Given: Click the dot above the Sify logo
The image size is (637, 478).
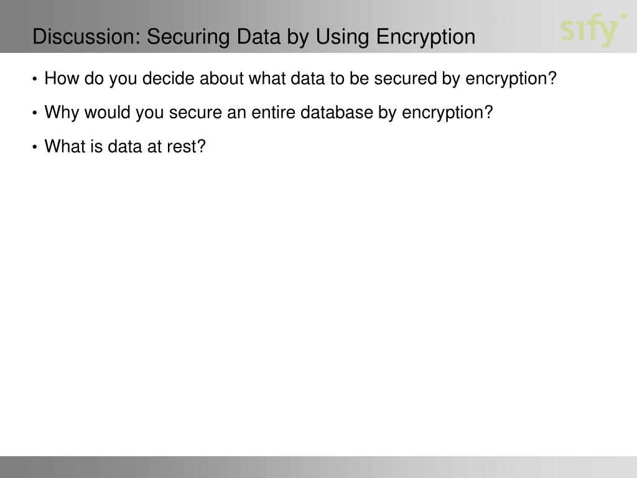Looking at the screenshot, I should click(623, 14).
